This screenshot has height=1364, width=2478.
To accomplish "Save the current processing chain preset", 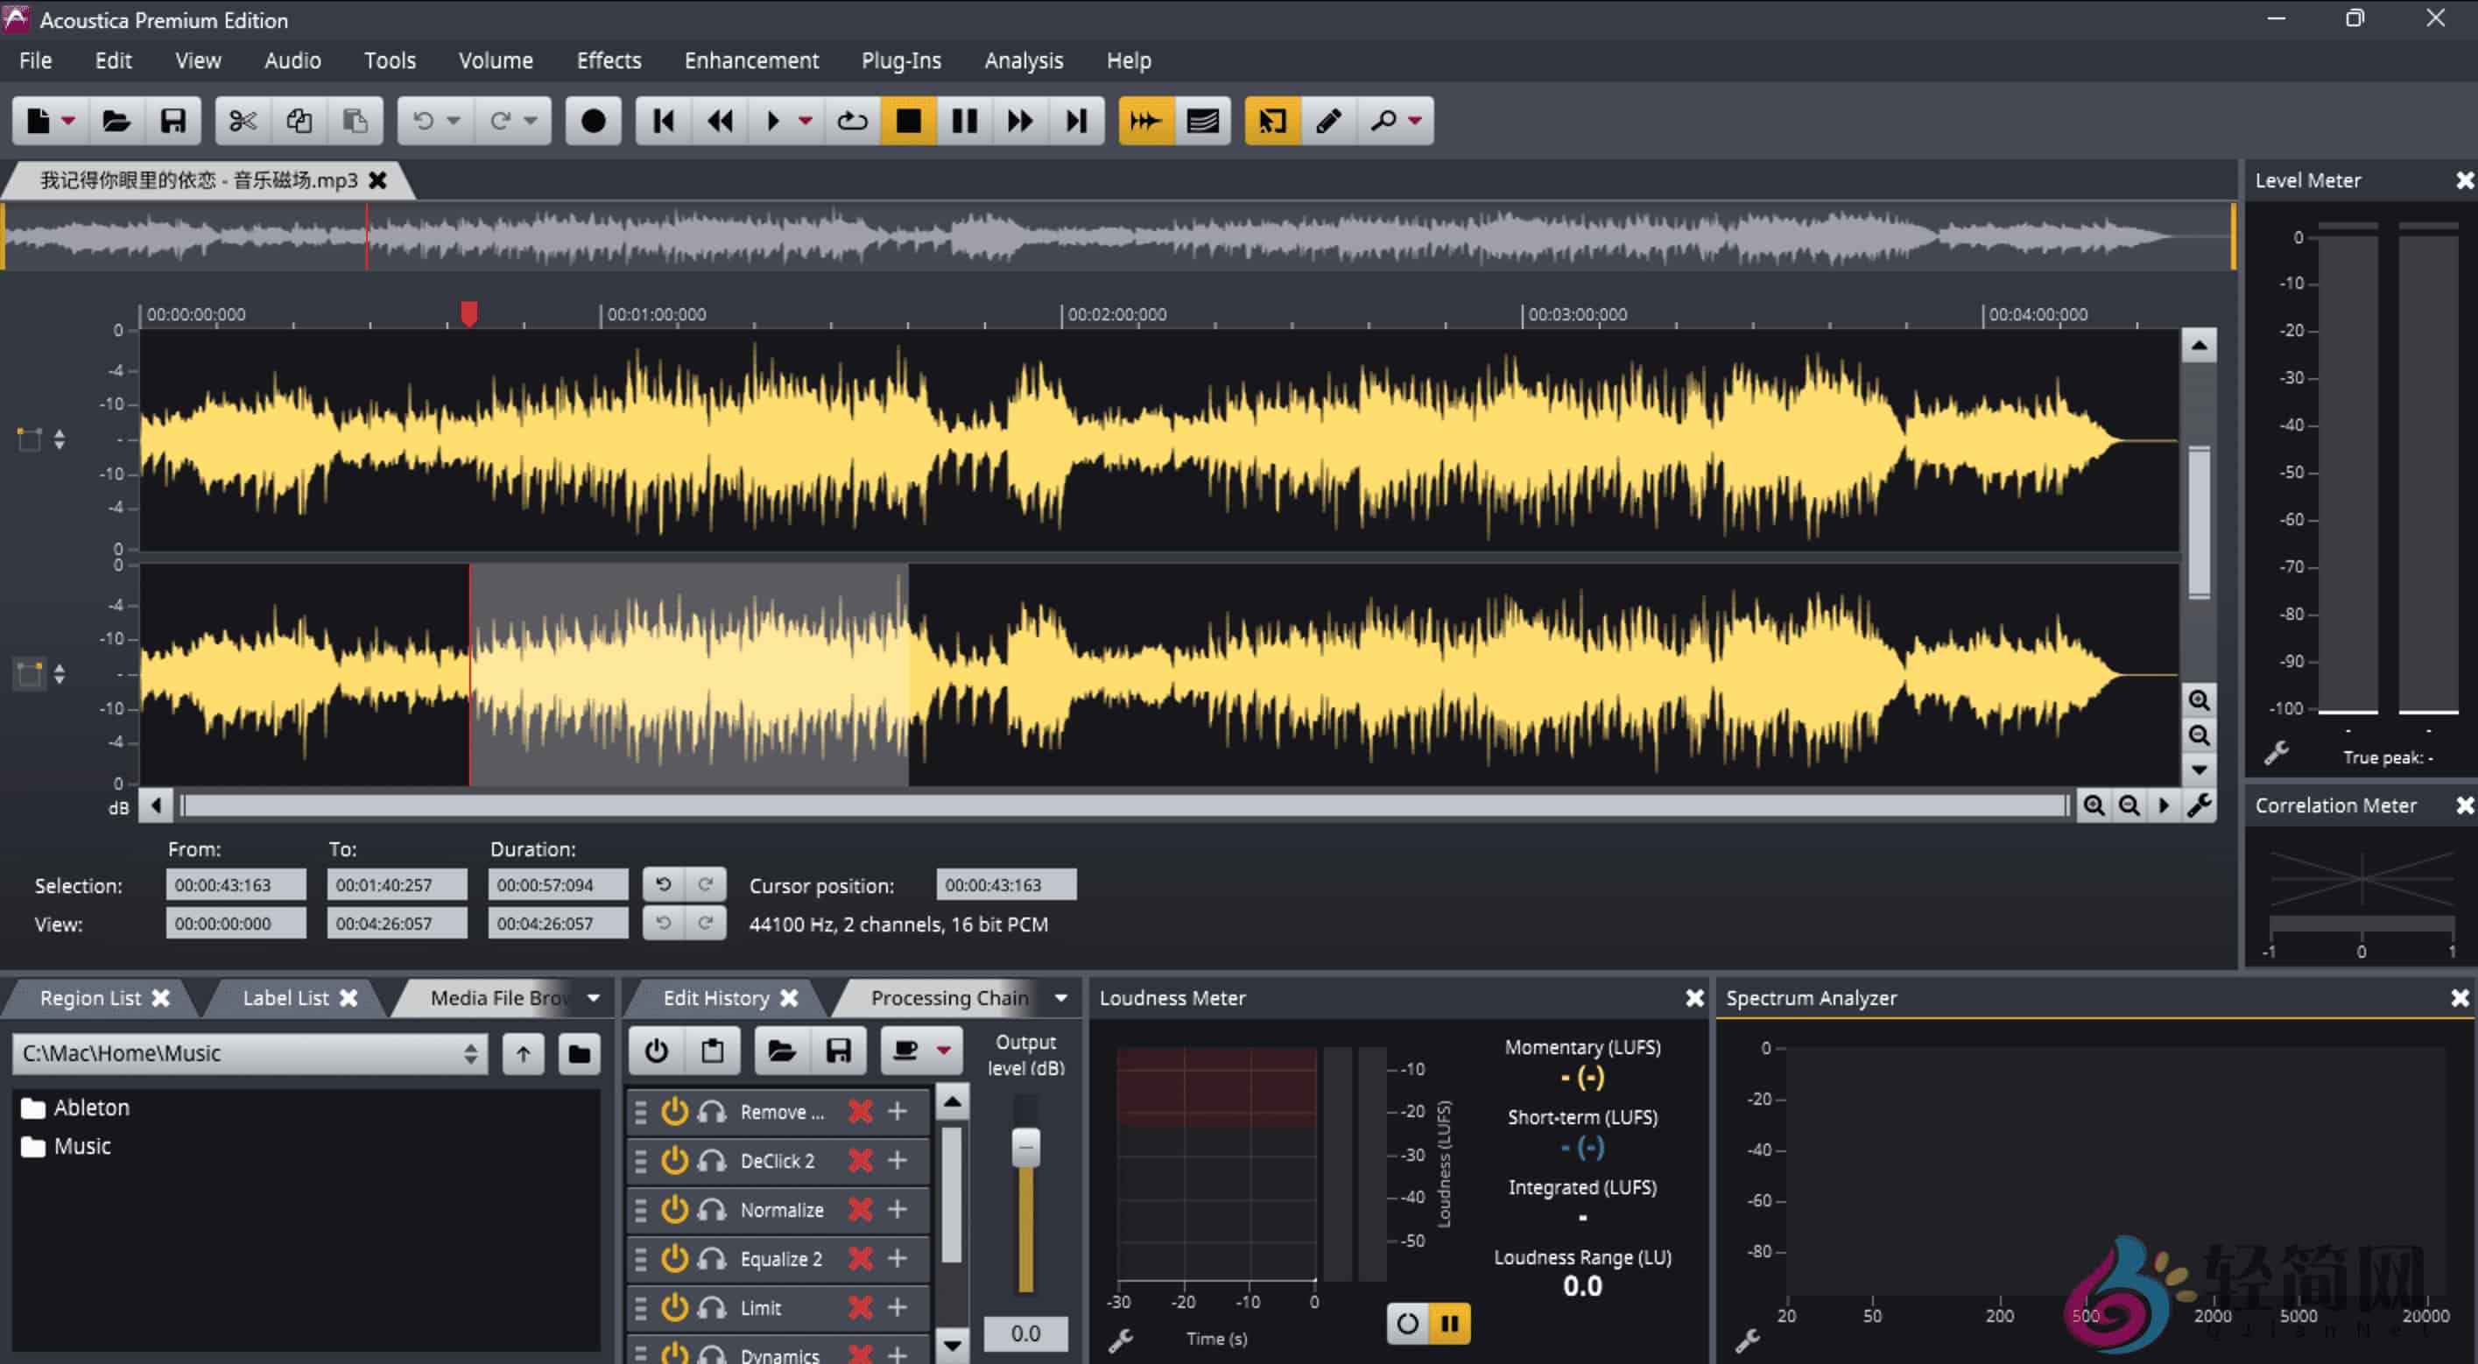I will click(x=838, y=1051).
